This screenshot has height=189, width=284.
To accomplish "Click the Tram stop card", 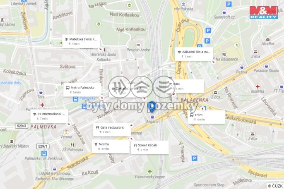I will coord(206,117).
